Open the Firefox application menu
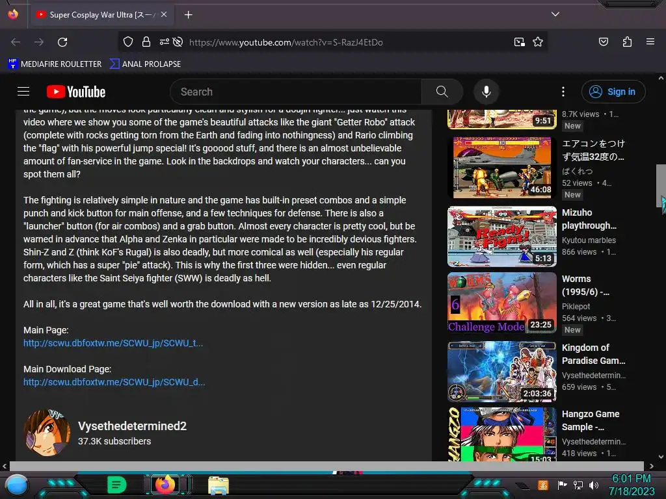This screenshot has width=666, height=499. click(650, 42)
